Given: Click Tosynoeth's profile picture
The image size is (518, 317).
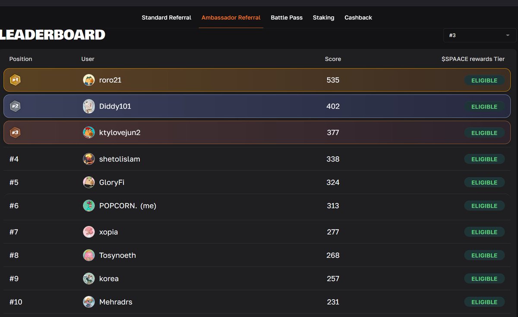Looking at the screenshot, I should coord(88,255).
